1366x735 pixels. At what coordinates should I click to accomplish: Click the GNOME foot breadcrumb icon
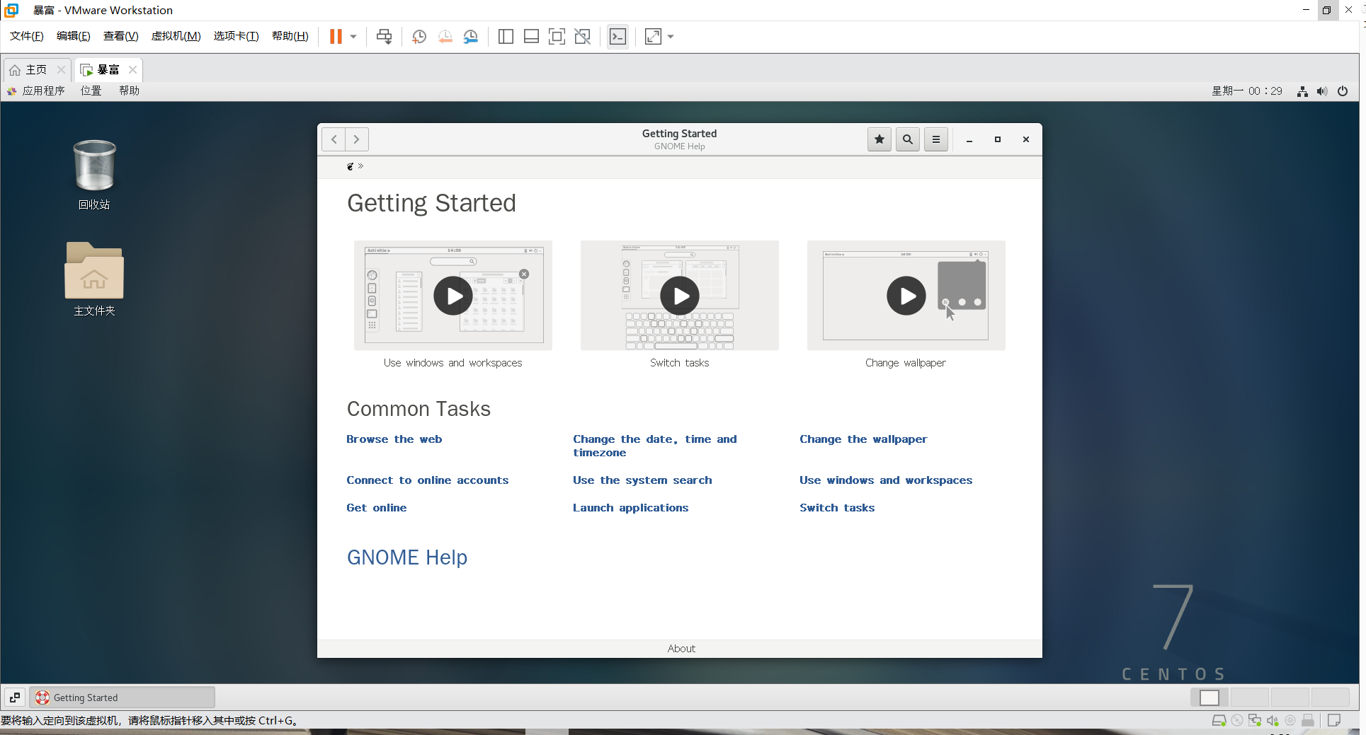tap(350, 166)
